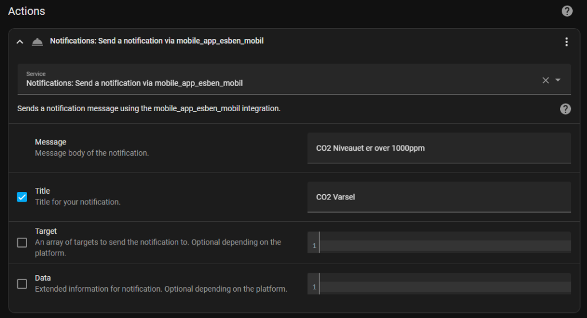Click the Actions section heading
The width and height of the screenshot is (587, 318).
point(26,11)
